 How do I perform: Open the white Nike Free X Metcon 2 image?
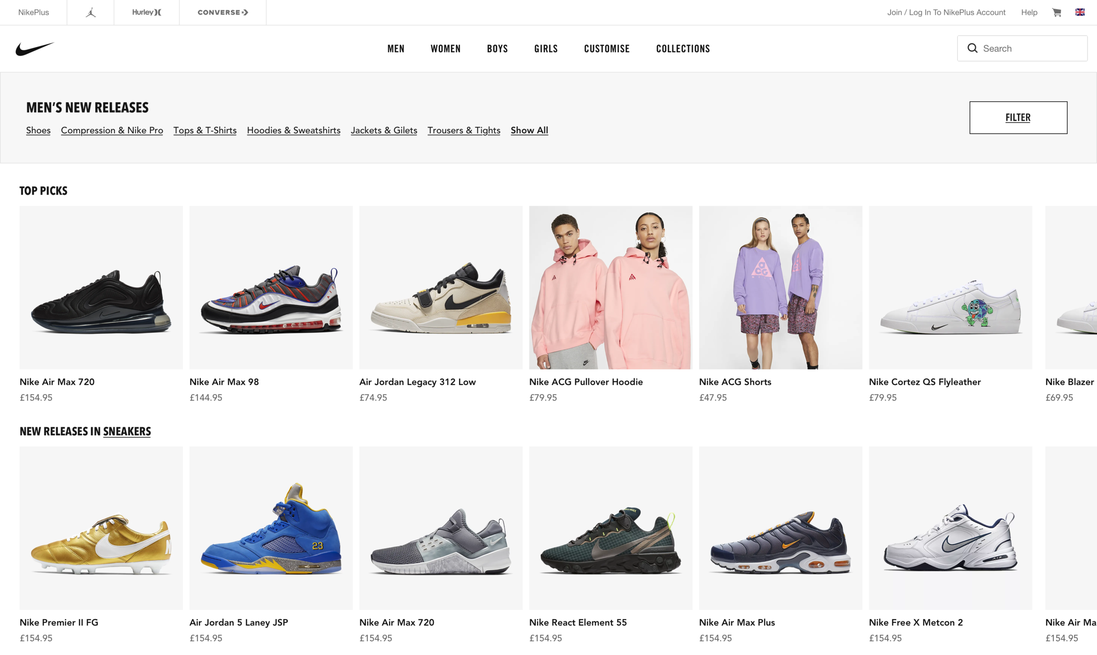click(950, 528)
